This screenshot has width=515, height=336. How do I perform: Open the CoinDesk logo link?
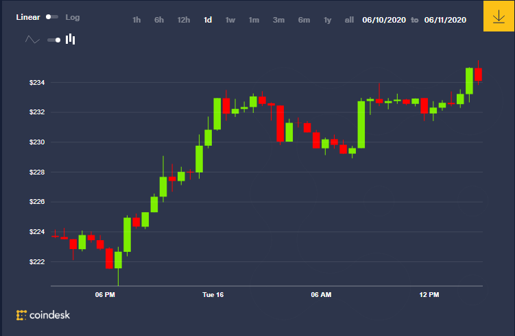43,315
